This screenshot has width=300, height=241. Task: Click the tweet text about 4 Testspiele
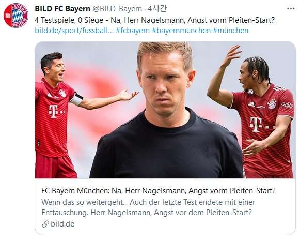coord(154,20)
